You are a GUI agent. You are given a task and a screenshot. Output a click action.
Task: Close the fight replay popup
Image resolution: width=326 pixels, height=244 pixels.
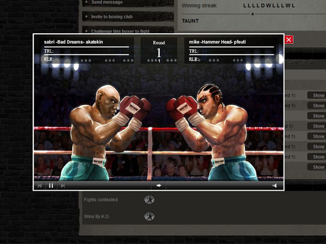click(288, 40)
